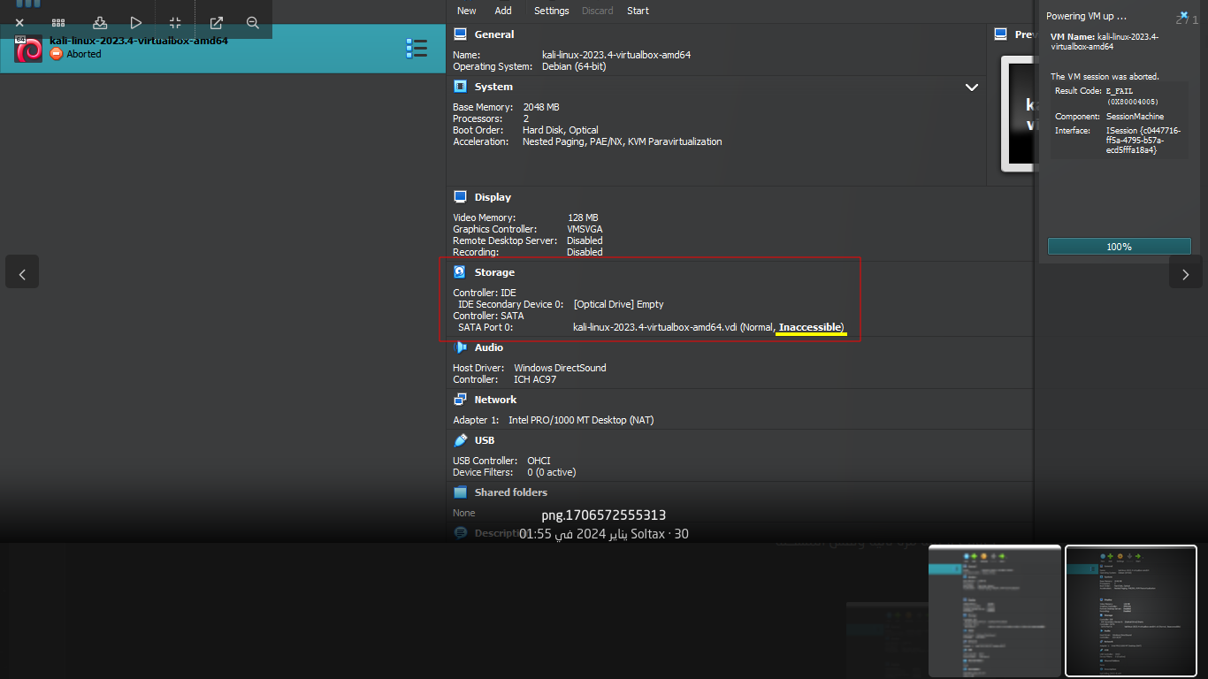Click the Kali Linux VM logo icon
Viewport: 1208px width, 679px height.
[x=28, y=49]
